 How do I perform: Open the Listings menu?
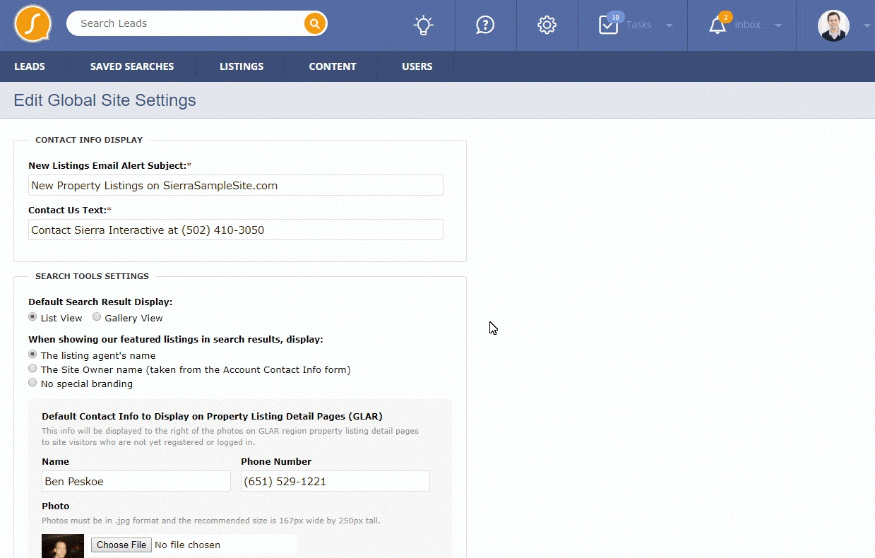(x=242, y=66)
